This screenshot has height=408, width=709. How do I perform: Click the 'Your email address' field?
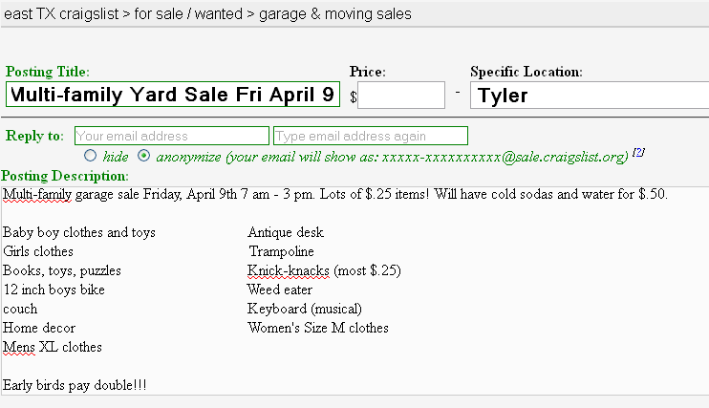pos(172,136)
